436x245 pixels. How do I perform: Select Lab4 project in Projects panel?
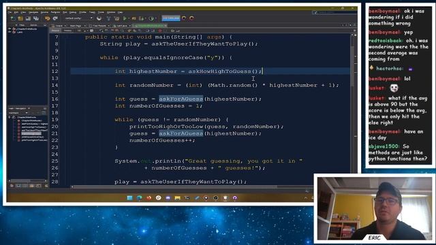point(20,32)
